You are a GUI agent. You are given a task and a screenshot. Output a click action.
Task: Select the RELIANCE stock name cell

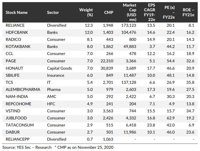click(x=15, y=25)
